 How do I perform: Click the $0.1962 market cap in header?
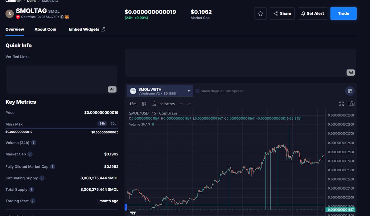point(201,12)
